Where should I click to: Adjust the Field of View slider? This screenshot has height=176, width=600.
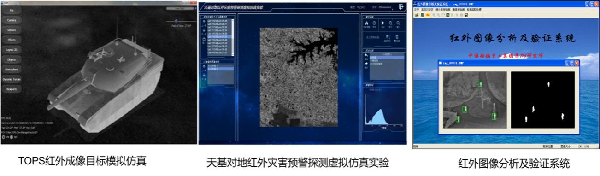coord(176,21)
